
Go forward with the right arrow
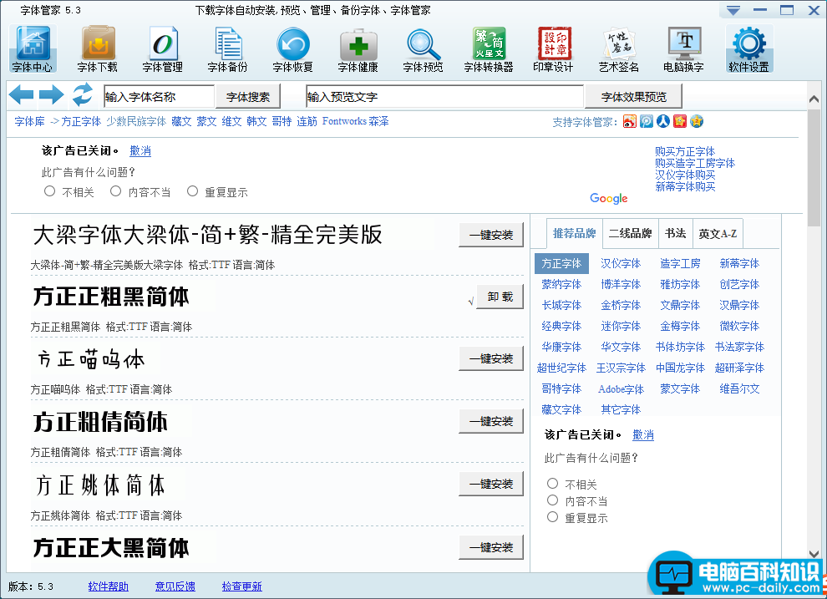click(x=51, y=95)
